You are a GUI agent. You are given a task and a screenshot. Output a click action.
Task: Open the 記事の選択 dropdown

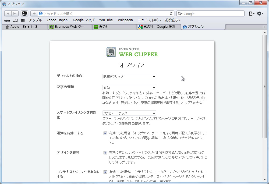tap(129, 87)
